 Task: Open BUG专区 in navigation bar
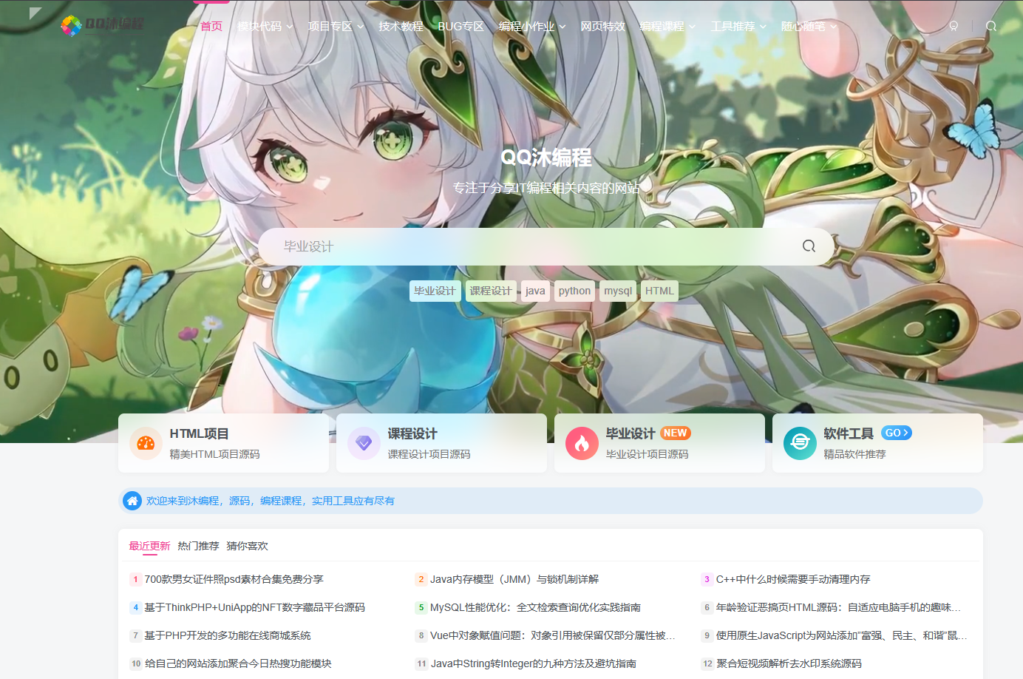pos(460,27)
